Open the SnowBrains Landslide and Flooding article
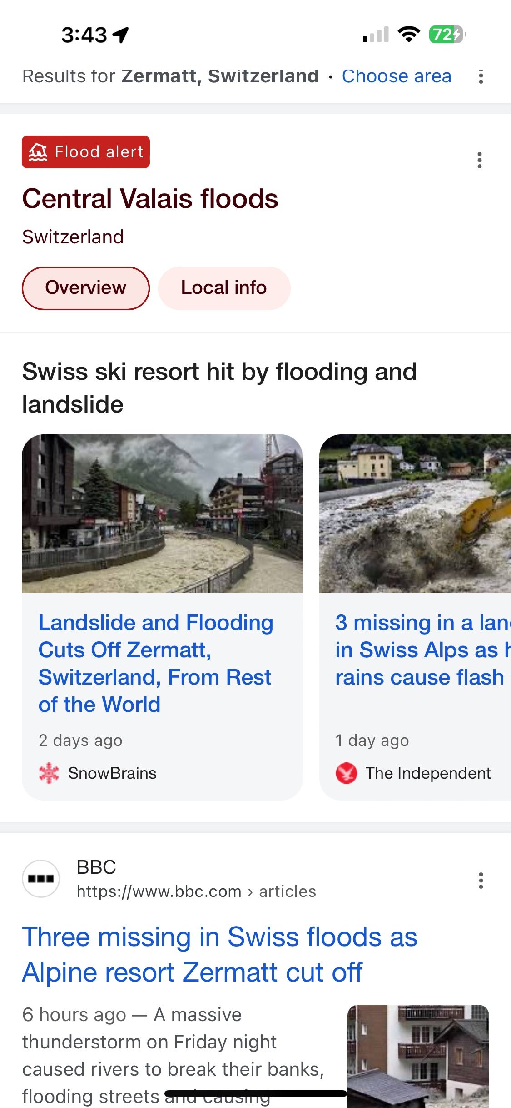The height and width of the screenshot is (1108, 511). pyautogui.click(x=156, y=663)
